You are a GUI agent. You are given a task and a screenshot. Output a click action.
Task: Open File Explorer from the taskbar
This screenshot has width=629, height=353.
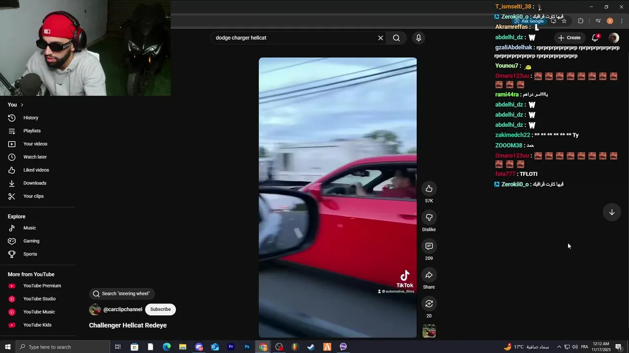point(182,347)
